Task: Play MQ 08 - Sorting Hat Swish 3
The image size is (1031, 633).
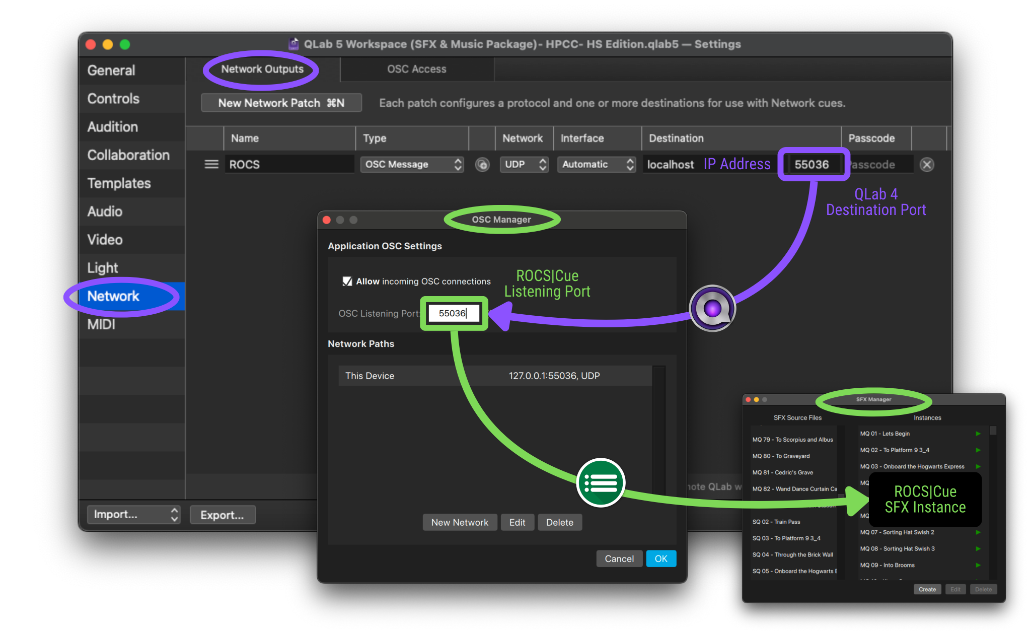Action: [x=979, y=548]
